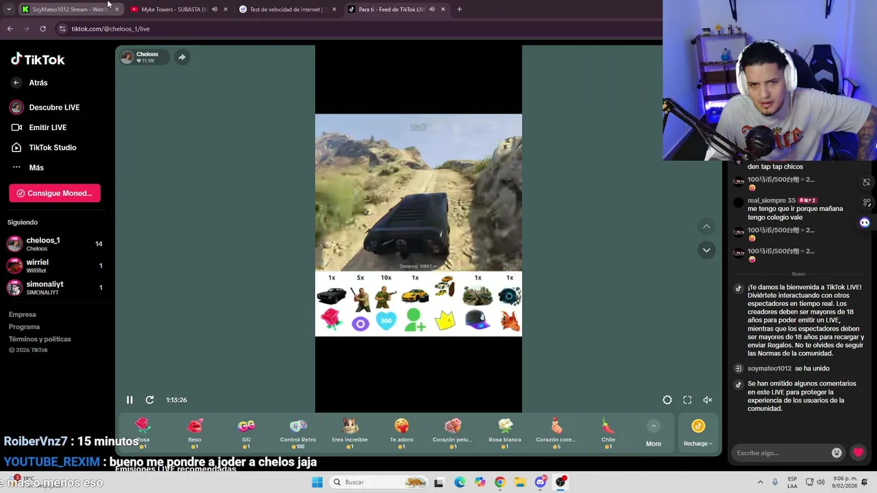
Task: Send the Corazón peluche gift
Action: click(453, 433)
